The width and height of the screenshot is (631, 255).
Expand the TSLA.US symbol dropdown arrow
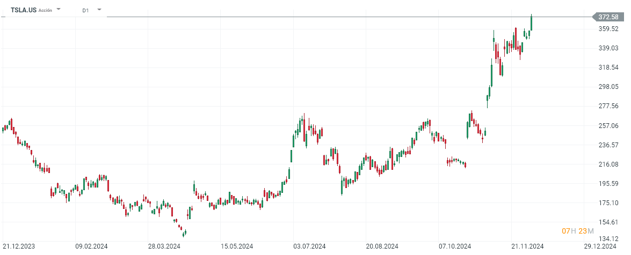pyautogui.click(x=59, y=10)
